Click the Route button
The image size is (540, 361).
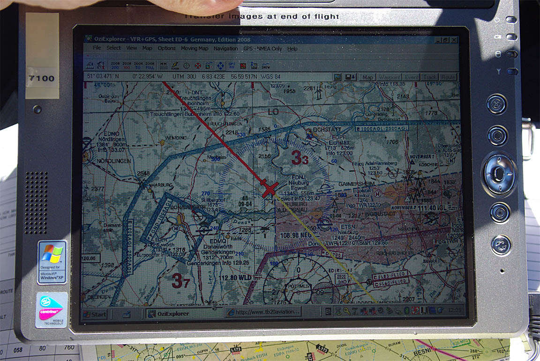pyautogui.click(x=448, y=77)
